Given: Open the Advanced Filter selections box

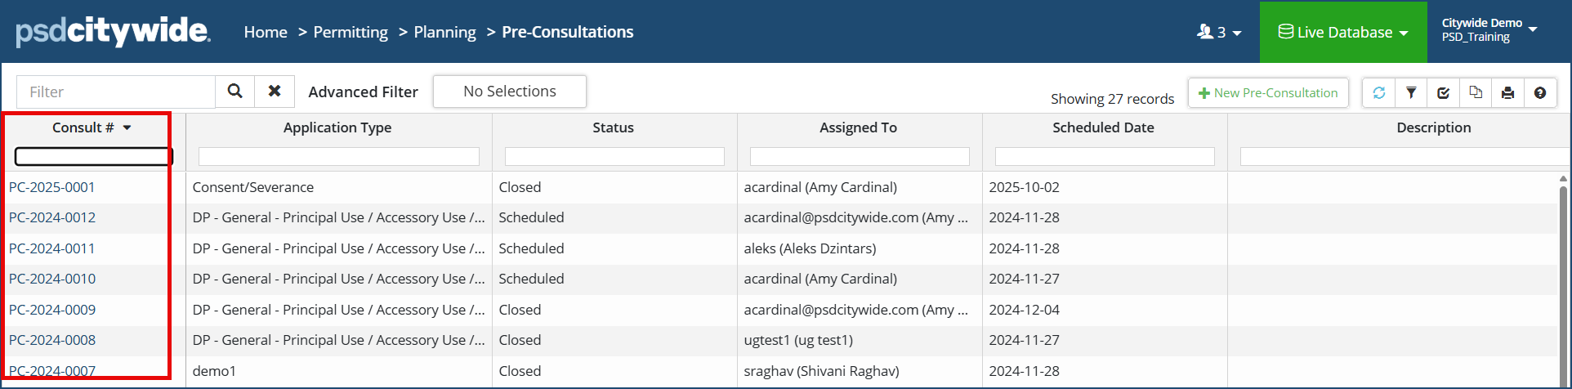Looking at the screenshot, I should pos(509,92).
